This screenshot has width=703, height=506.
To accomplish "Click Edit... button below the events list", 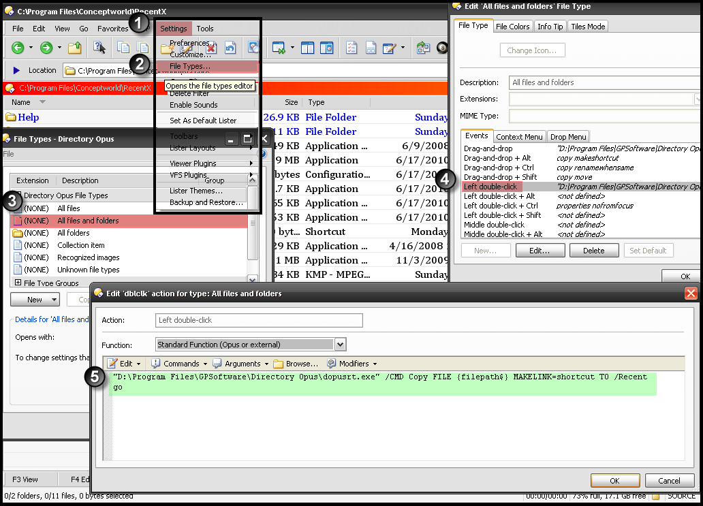I will tap(540, 251).
